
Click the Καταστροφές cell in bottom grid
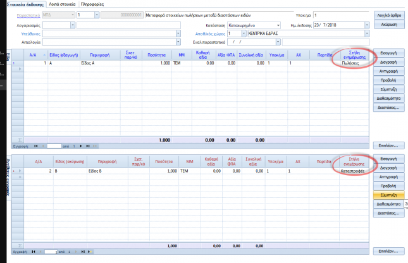(354, 171)
